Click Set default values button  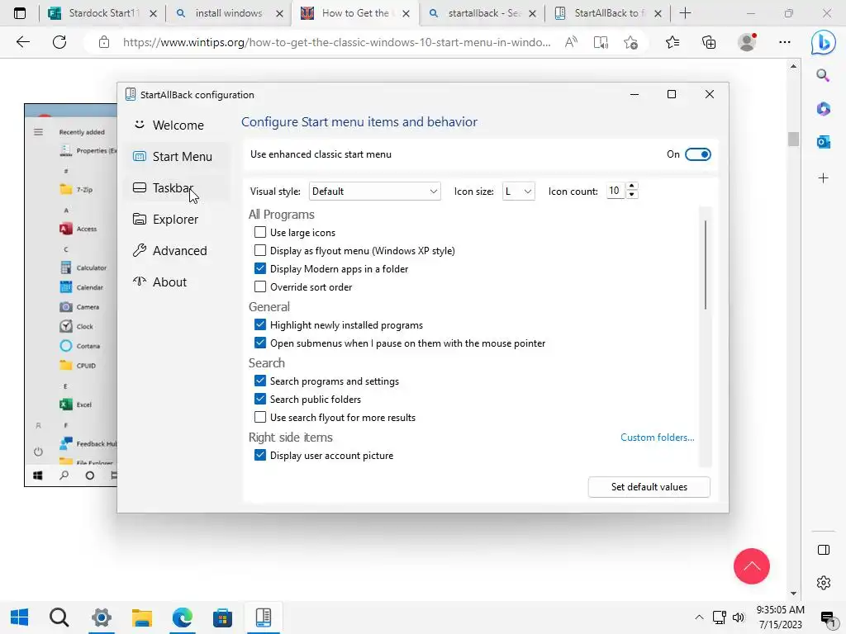[649, 487]
